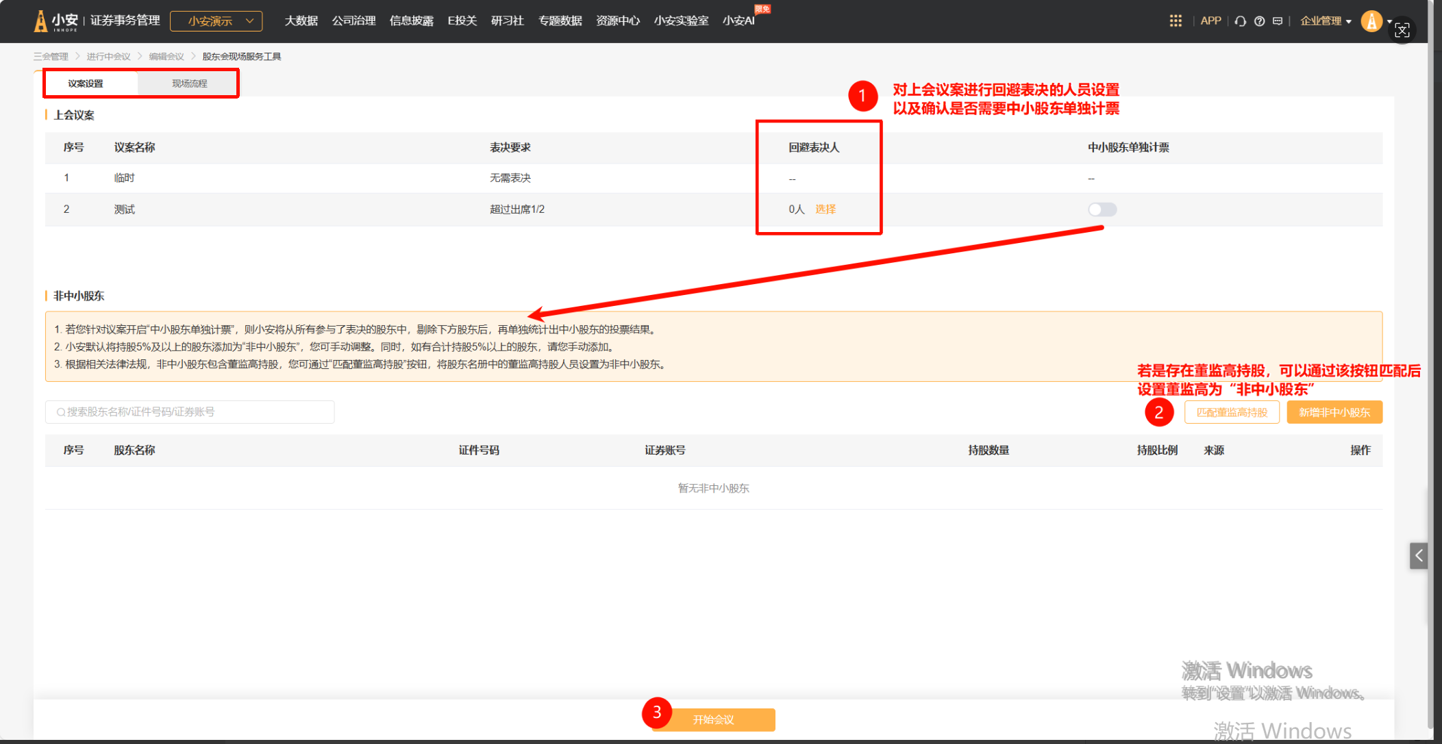
Task: Focus the 搜索股东名称 search field
Action: tap(190, 412)
